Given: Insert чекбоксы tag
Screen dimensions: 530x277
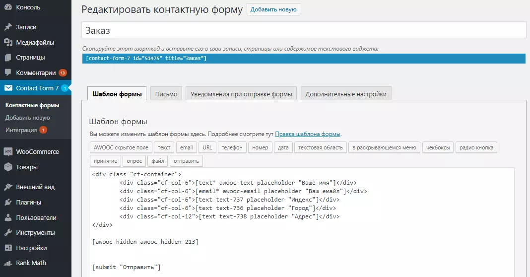Looking at the screenshot, I should pos(438,147).
